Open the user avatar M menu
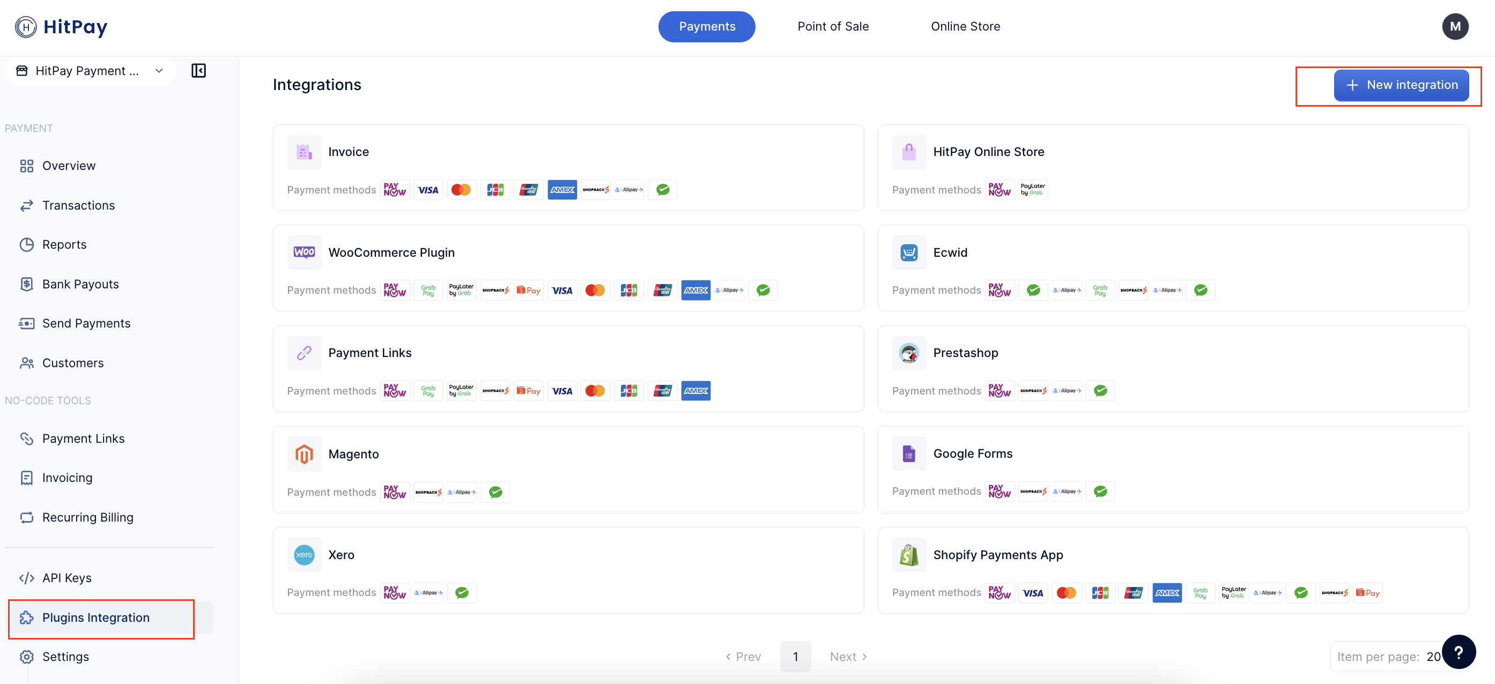 click(1454, 27)
